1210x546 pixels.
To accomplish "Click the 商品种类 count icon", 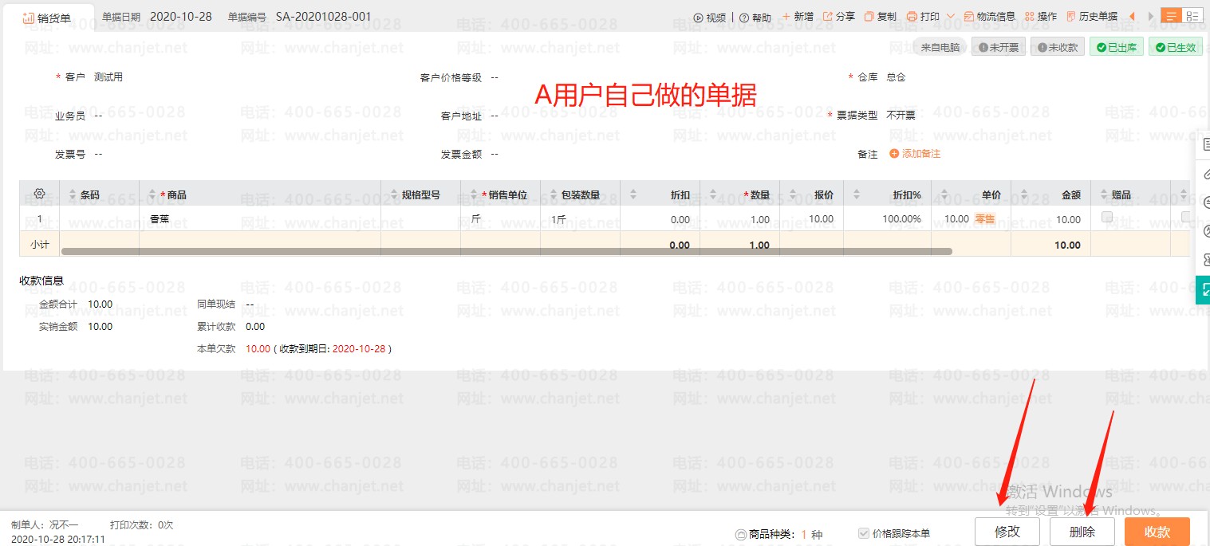I will (x=740, y=535).
